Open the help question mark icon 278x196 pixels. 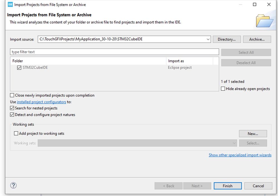pos(13,185)
